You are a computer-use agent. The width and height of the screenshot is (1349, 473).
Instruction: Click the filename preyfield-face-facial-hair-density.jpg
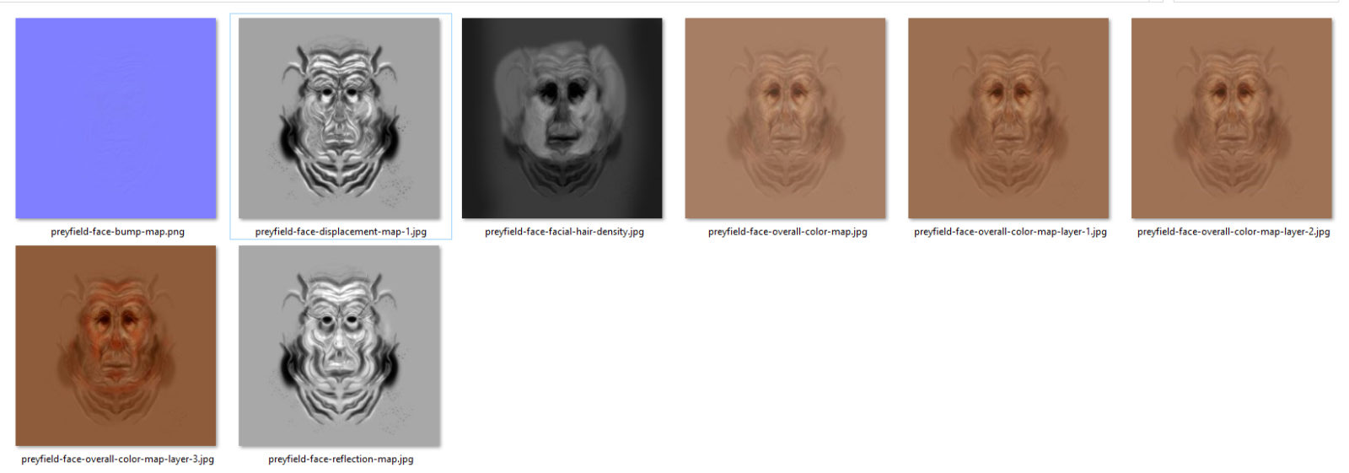[564, 232]
